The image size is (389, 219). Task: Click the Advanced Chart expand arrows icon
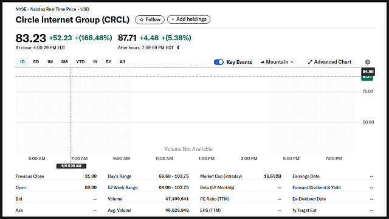pos(310,62)
